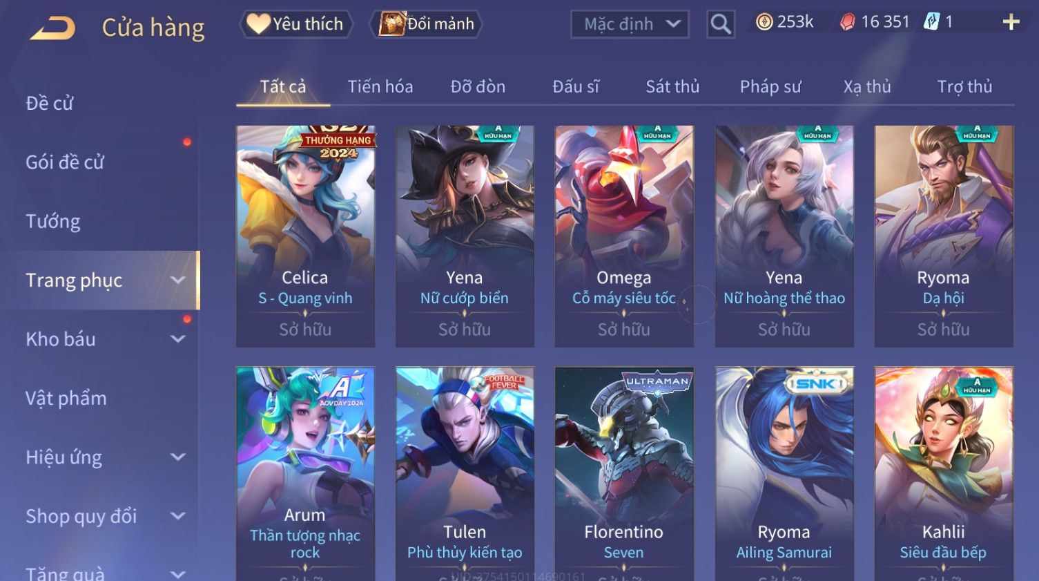Select the Tiến hóa tab
Viewport: 1039px width, 581px height.
click(x=380, y=86)
